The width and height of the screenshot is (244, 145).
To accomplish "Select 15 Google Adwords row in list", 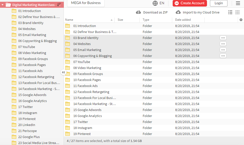I will pos(154,110).
